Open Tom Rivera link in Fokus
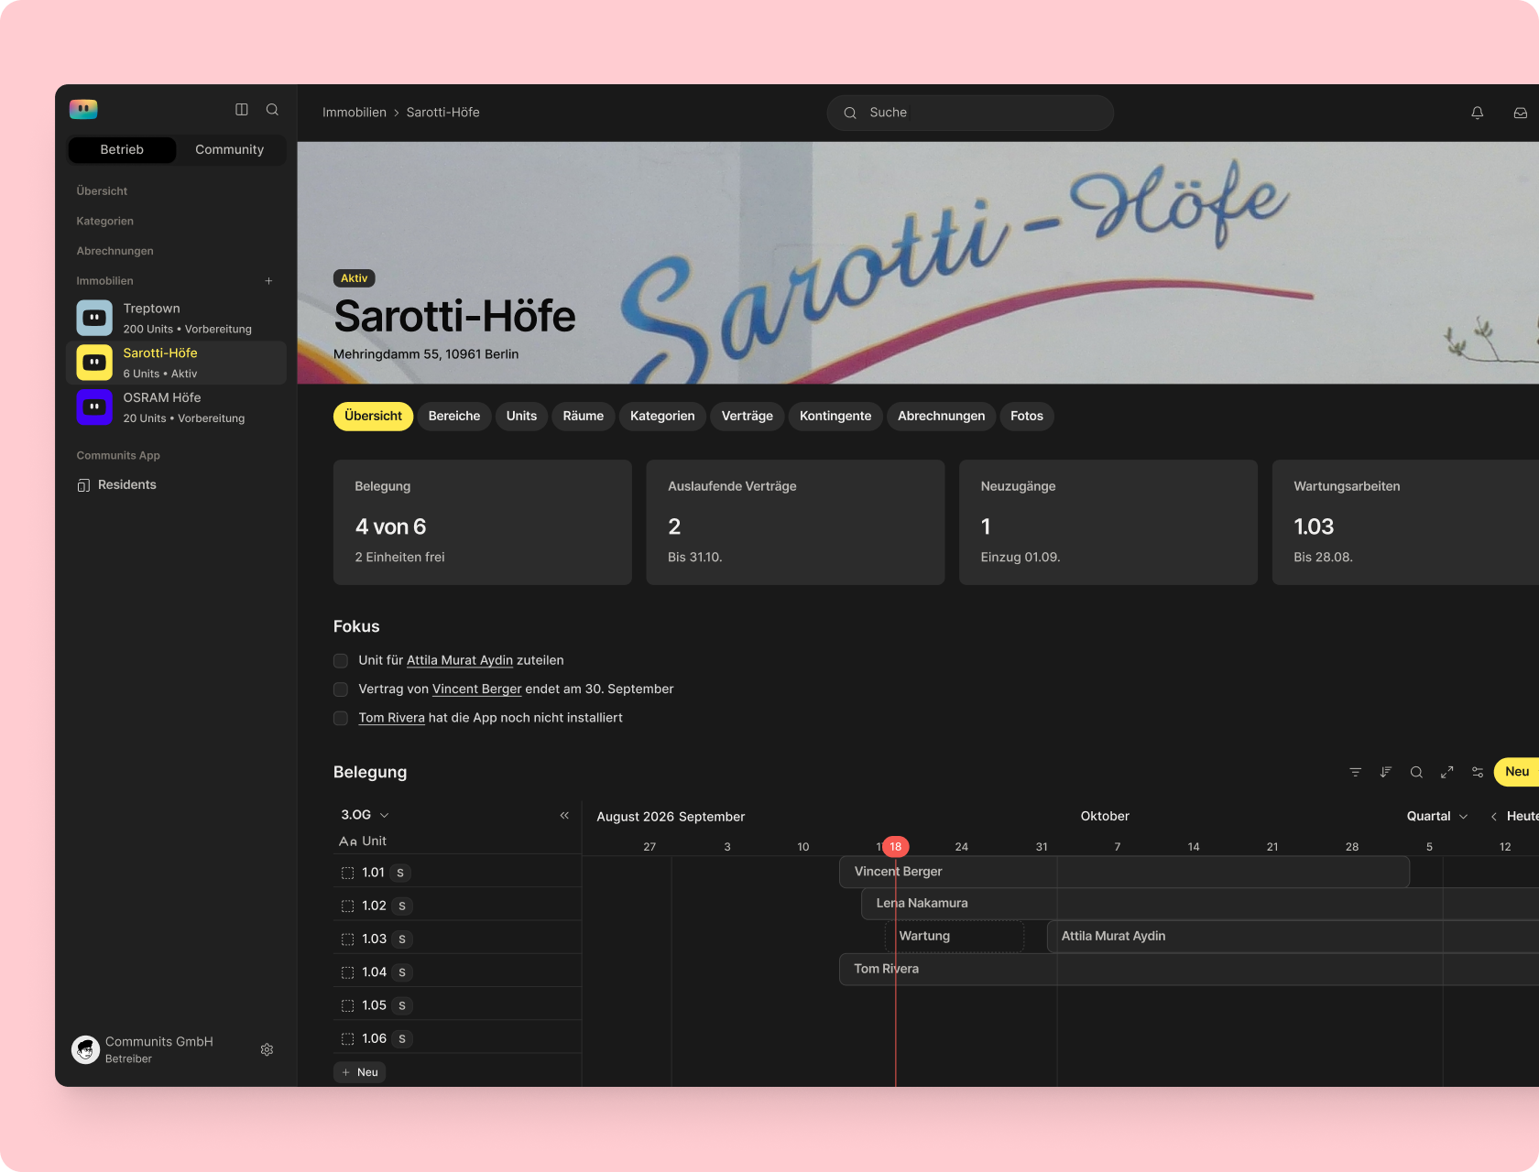The width and height of the screenshot is (1539, 1172). point(391,718)
